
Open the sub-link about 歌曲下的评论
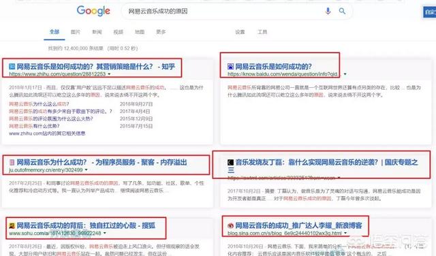(x=61, y=112)
